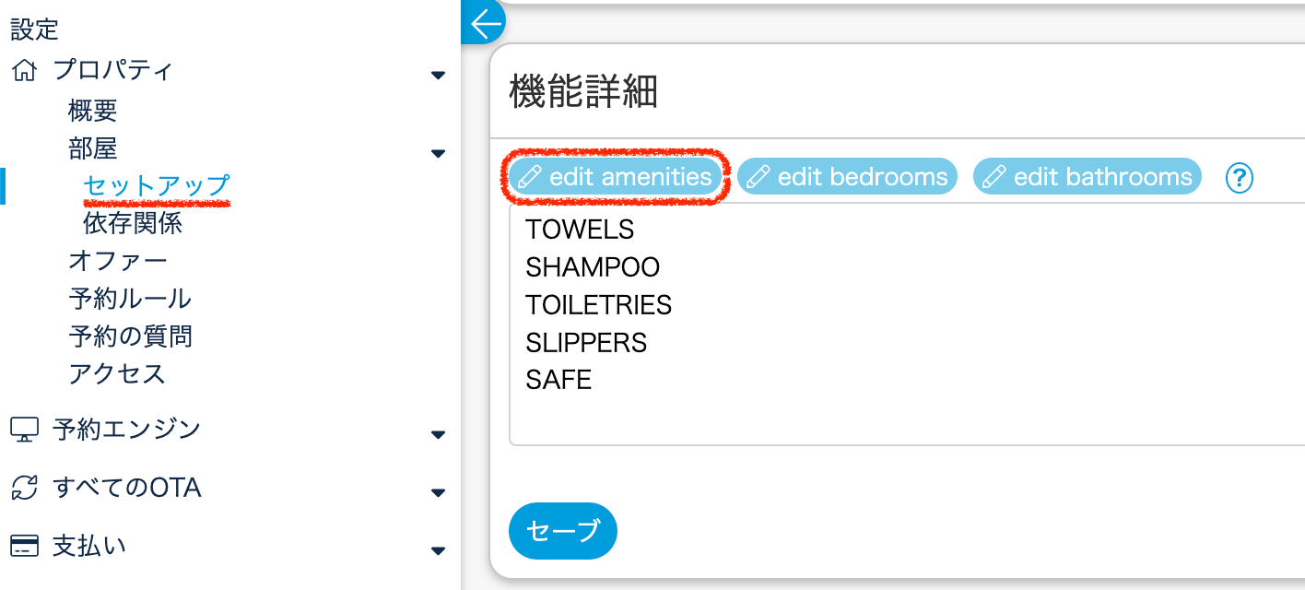The image size is (1305, 590).
Task: Collapse the プロパティ section arrow
Action: 438,75
